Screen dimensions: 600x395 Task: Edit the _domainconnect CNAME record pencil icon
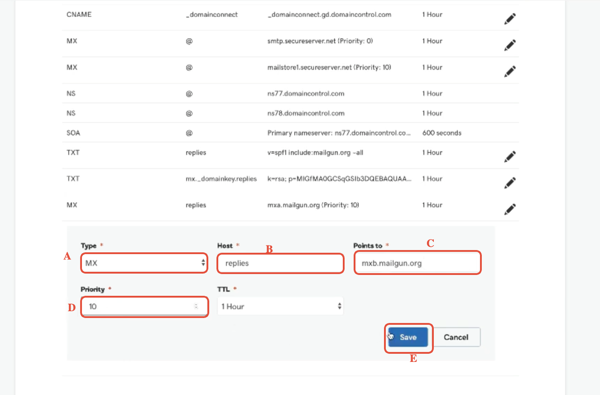point(510,19)
